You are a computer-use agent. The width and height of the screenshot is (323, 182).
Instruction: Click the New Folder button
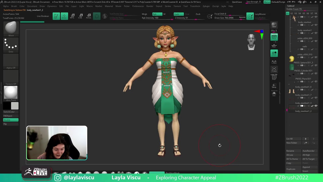(293, 143)
